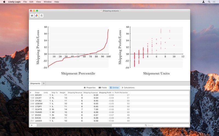This screenshot has width=219, height=136.
Task: Open the Edit menu
Action: tap(31, 2)
